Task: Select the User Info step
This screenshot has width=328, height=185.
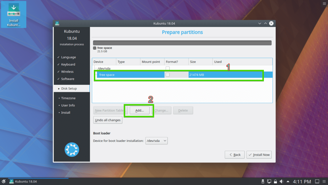Action: [68, 105]
